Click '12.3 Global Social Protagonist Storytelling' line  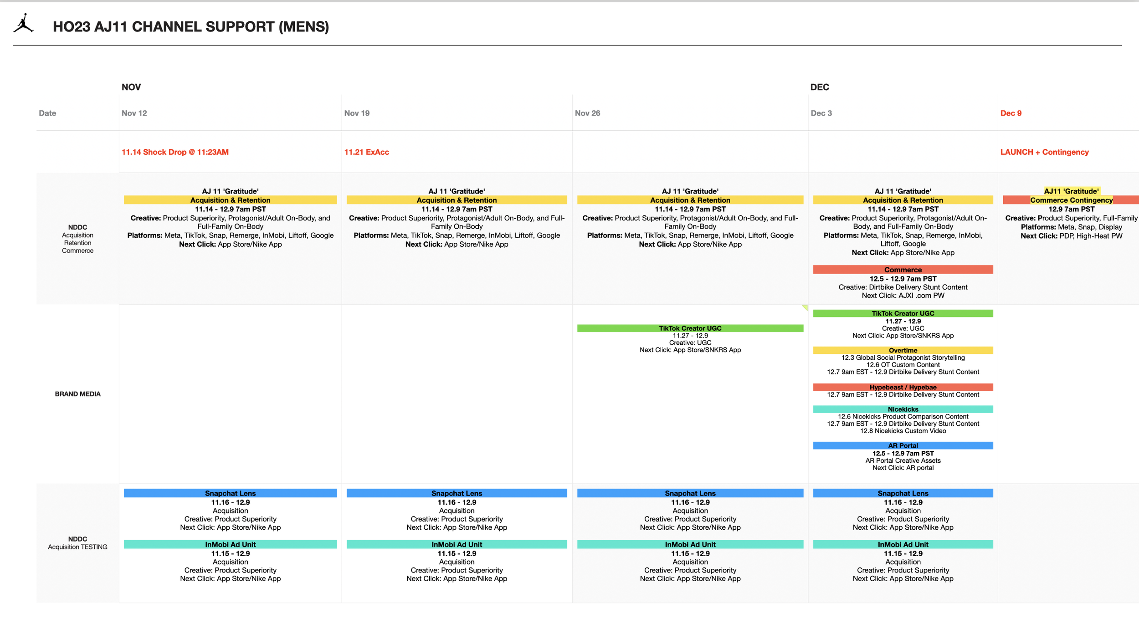tap(903, 358)
